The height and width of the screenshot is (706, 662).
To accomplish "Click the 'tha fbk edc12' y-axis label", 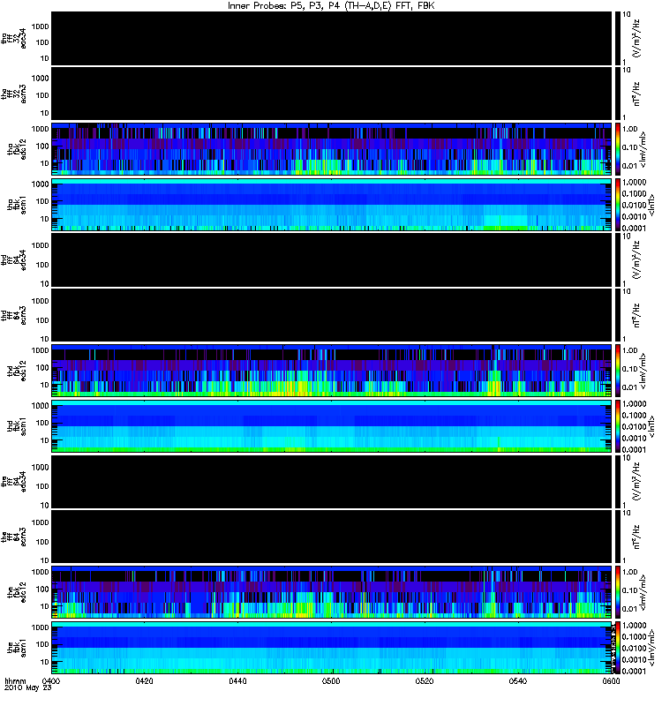I will coord(17,149).
